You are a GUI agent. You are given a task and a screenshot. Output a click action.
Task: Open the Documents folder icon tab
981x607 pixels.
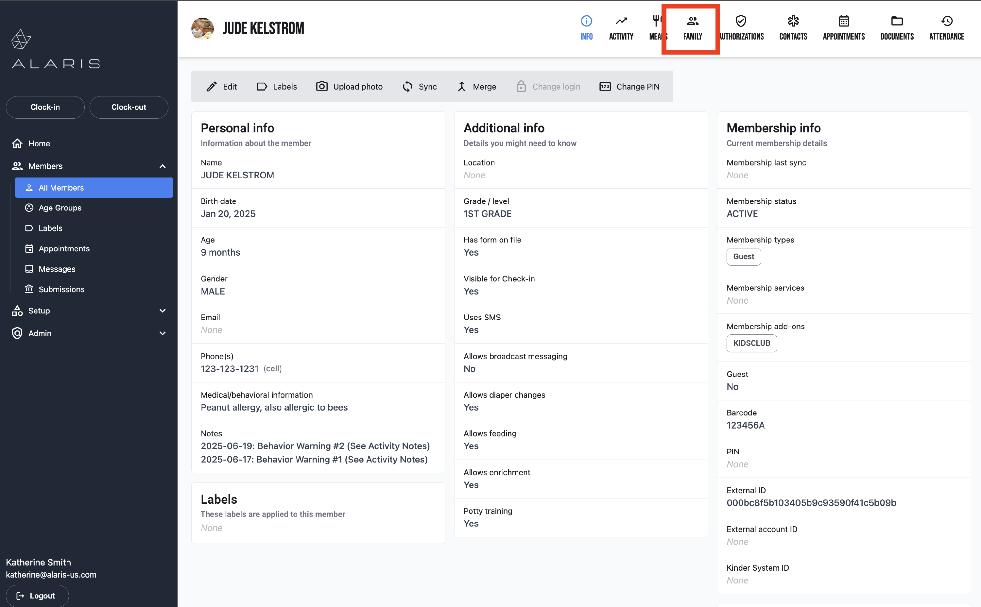point(897,21)
